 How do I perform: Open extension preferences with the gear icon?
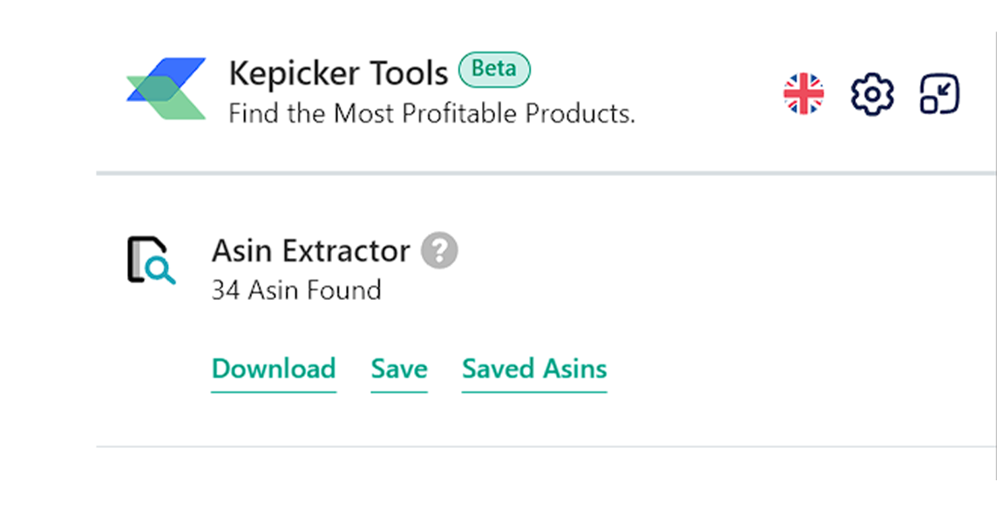click(871, 93)
